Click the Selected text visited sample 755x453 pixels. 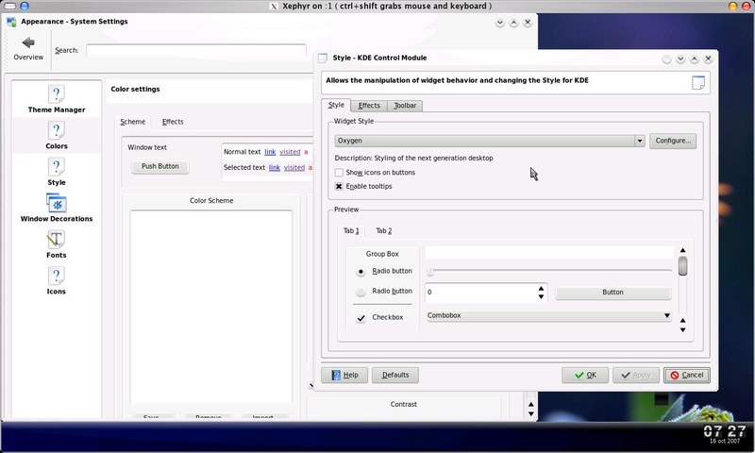tap(294, 168)
